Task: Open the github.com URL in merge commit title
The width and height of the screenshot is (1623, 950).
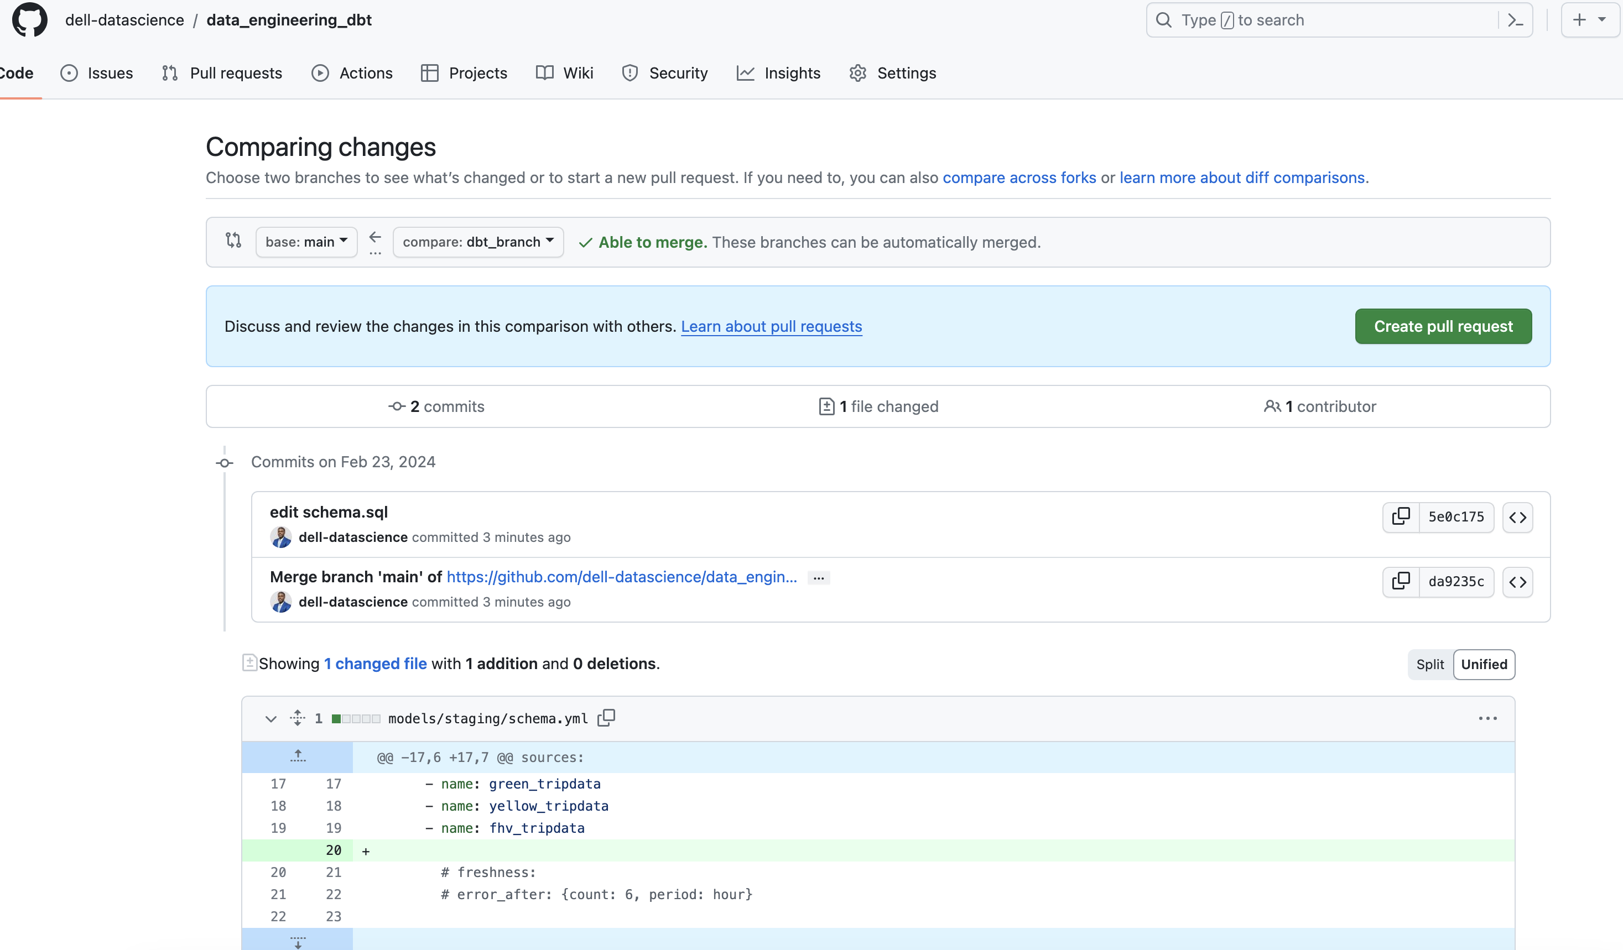Action: [622, 577]
